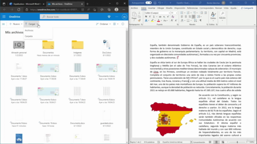The image size is (257, 144).
Task: Click the browser address bar URL
Action: (54, 10)
